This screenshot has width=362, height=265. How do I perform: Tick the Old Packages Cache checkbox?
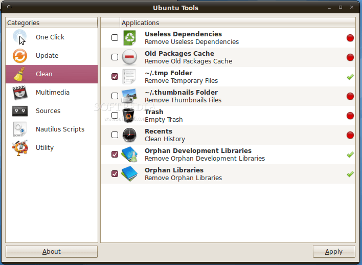(x=115, y=57)
